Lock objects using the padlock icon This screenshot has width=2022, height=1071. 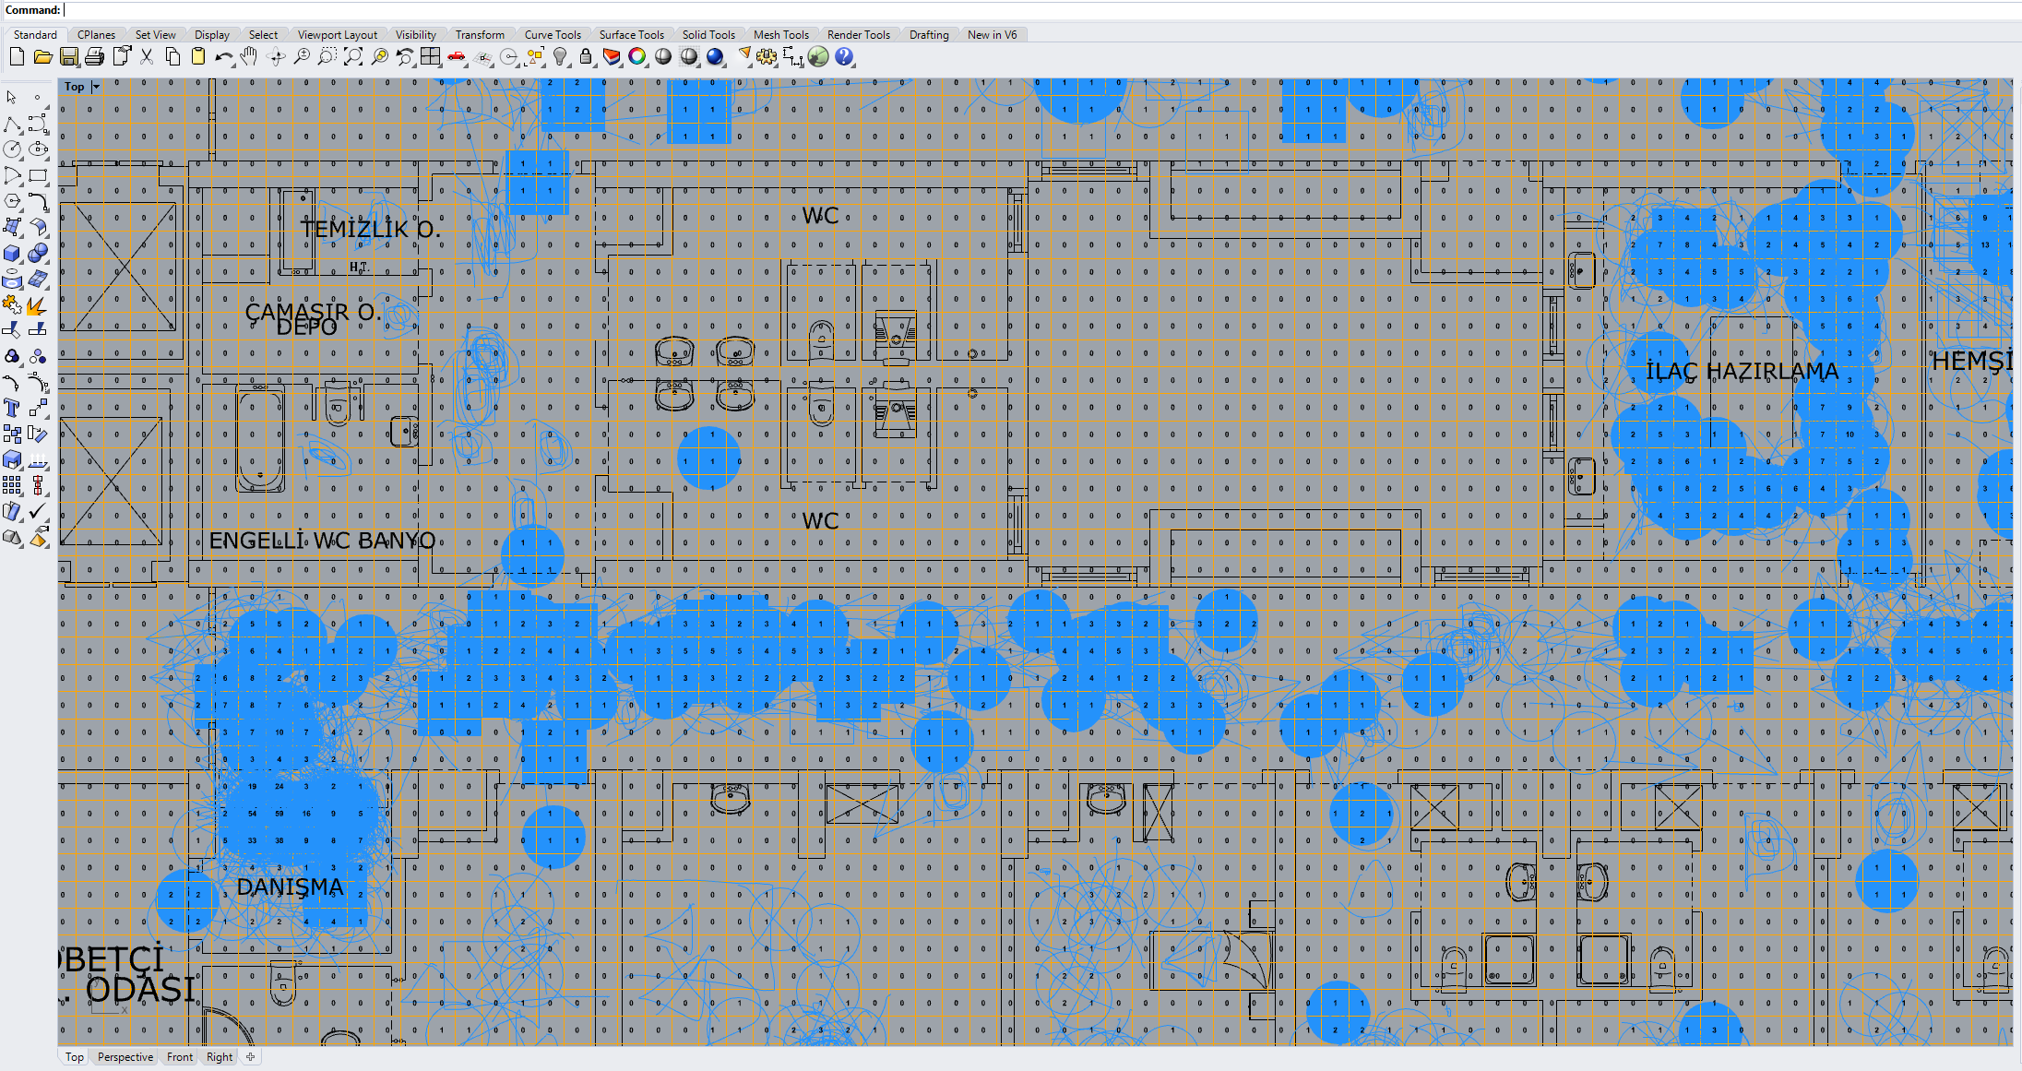[x=587, y=56]
